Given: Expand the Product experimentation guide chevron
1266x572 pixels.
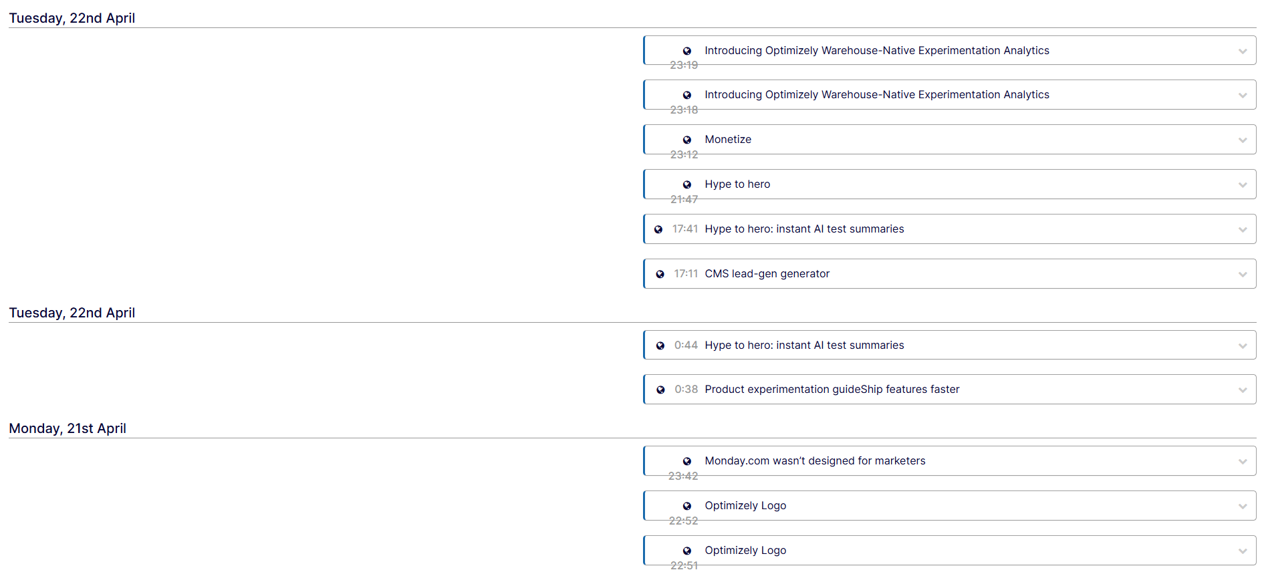Looking at the screenshot, I should (x=1243, y=390).
